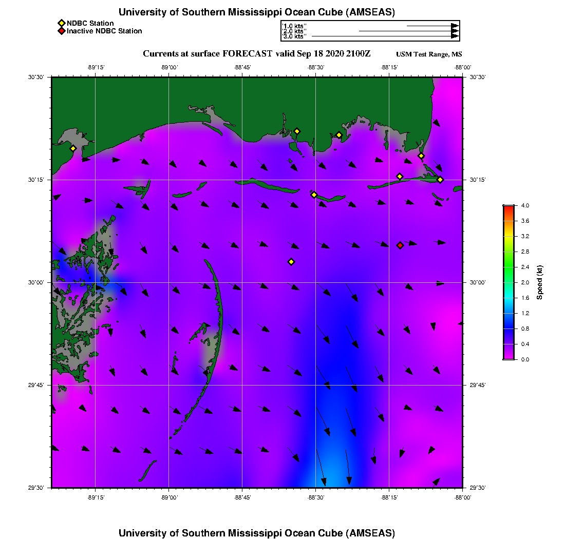The height and width of the screenshot is (539, 565).
Task: Select the red inactive station marker on map
Action: point(400,245)
